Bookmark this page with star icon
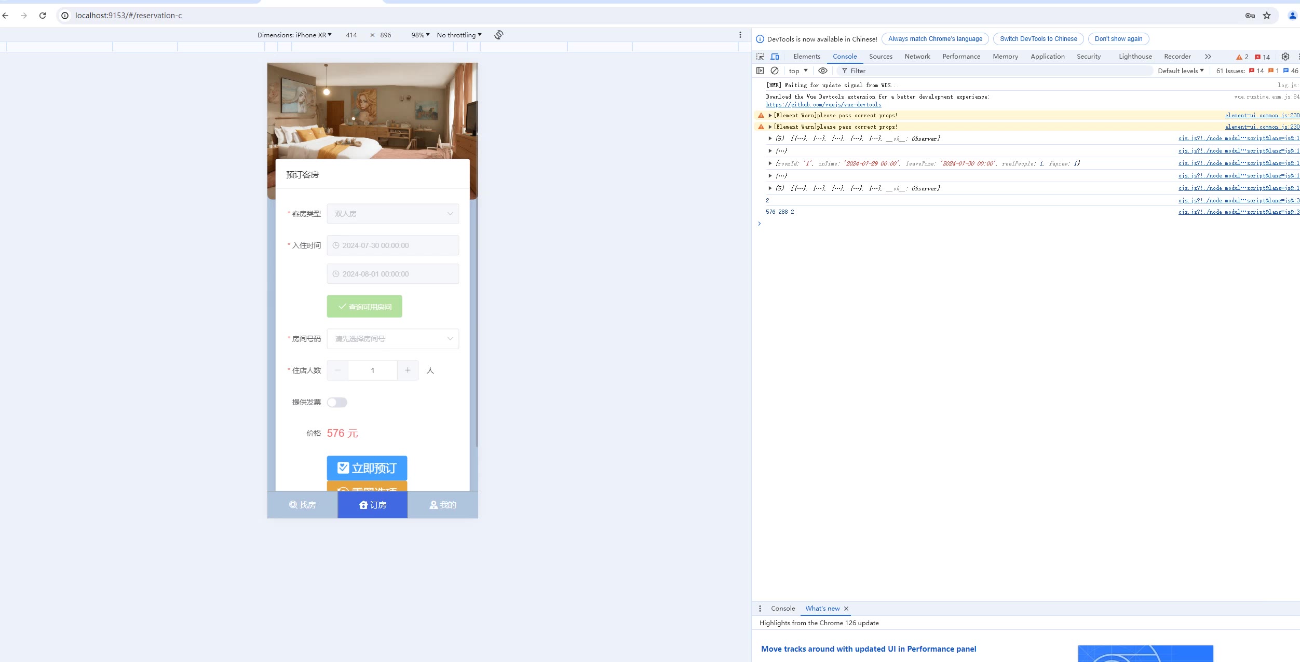Screen dimensions: 1300x662 1267,16
